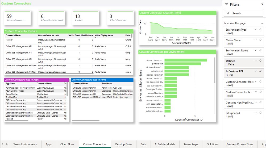Click the 6 Created in the last month card
The height and width of the screenshot is (148, 266).
[52, 18]
